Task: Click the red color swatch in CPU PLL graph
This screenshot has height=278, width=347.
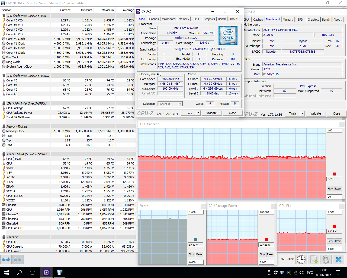Action: 335,226
